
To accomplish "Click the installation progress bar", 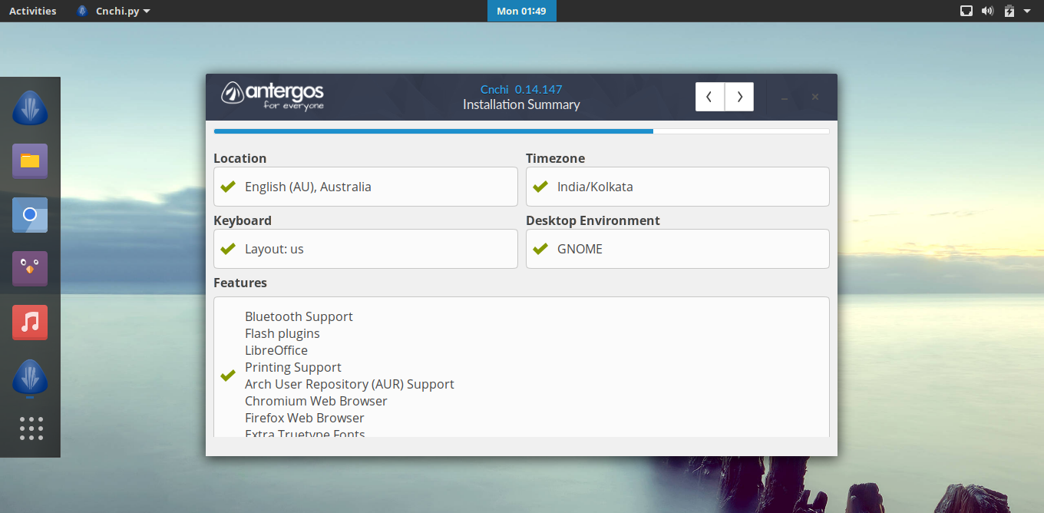I will [x=521, y=131].
